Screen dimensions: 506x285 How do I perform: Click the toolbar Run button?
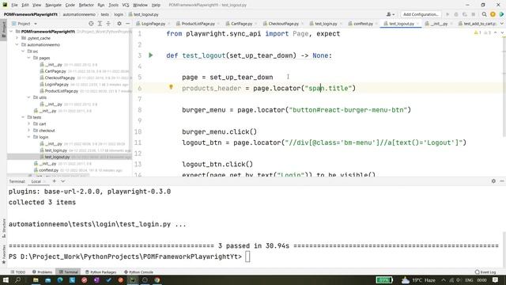[x=447, y=14]
